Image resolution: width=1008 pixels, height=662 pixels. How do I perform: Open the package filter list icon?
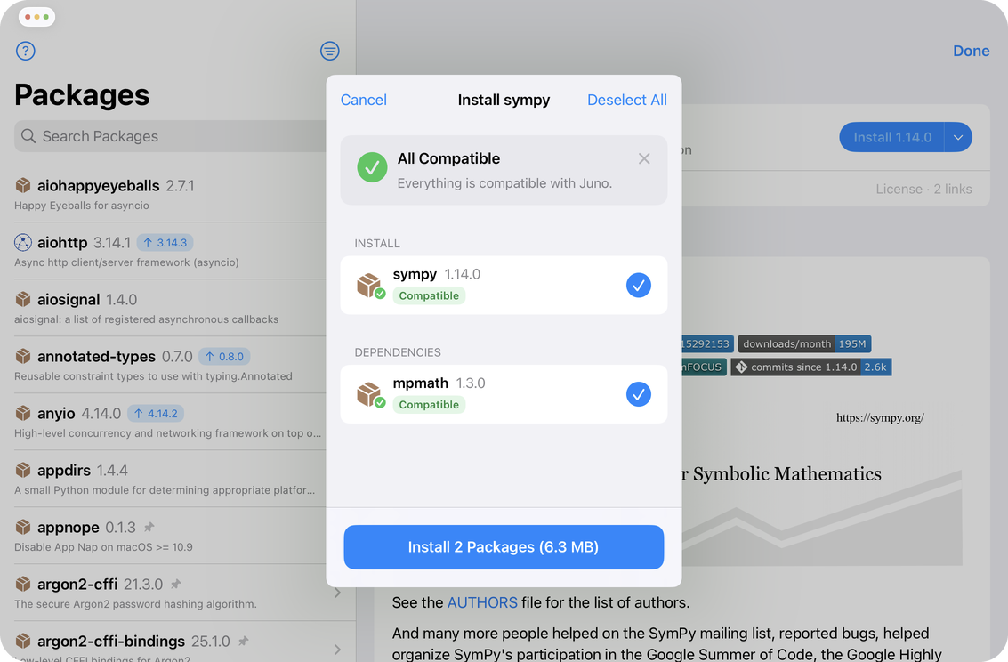click(330, 51)
